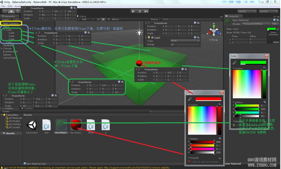Select the Rotate tool in the toolbar
The height and width of the screenshot is (169, 281).
pyautogui.click(x=17, y=11)
